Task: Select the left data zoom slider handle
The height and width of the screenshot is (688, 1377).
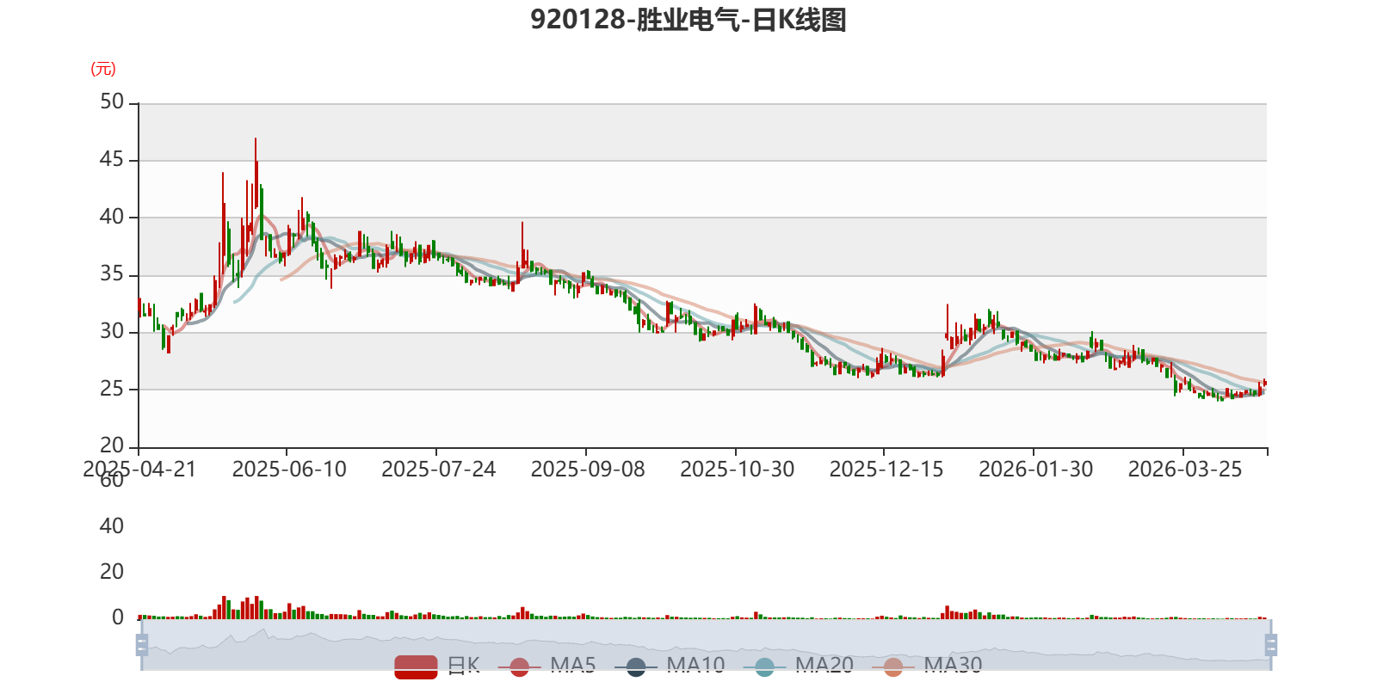Action: [x=142, y=644]
